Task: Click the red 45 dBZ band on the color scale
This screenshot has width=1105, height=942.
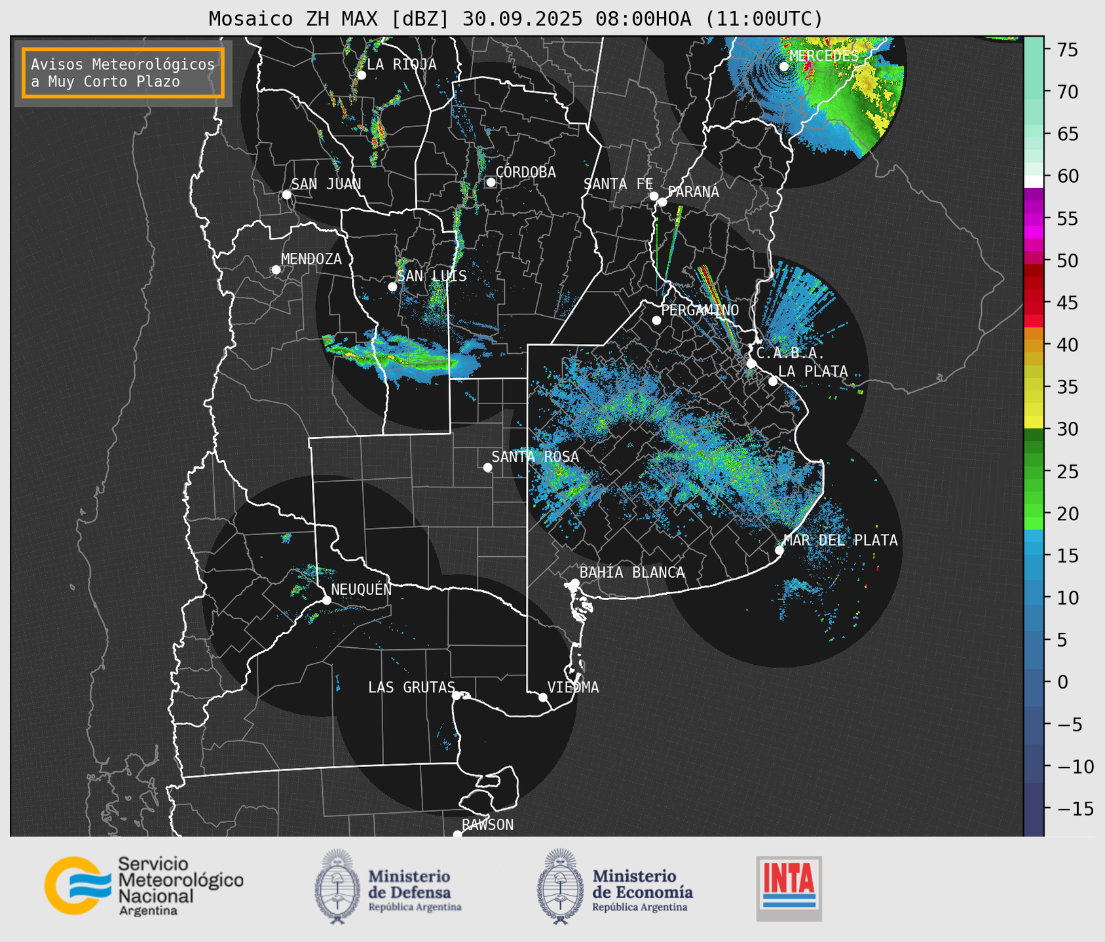Action: [1034, 303]
